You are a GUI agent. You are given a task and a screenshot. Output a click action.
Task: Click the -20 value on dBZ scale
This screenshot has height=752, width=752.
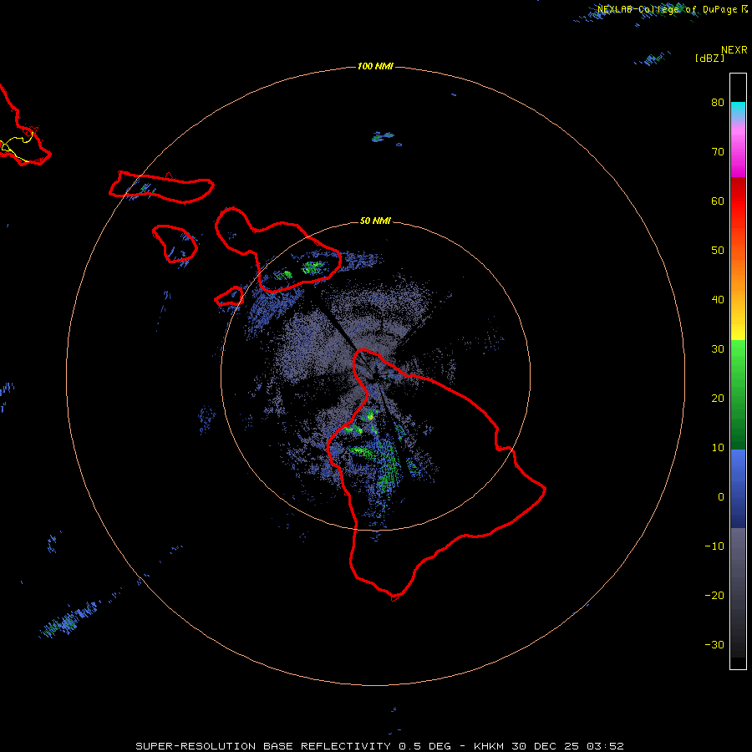point(714,596)
